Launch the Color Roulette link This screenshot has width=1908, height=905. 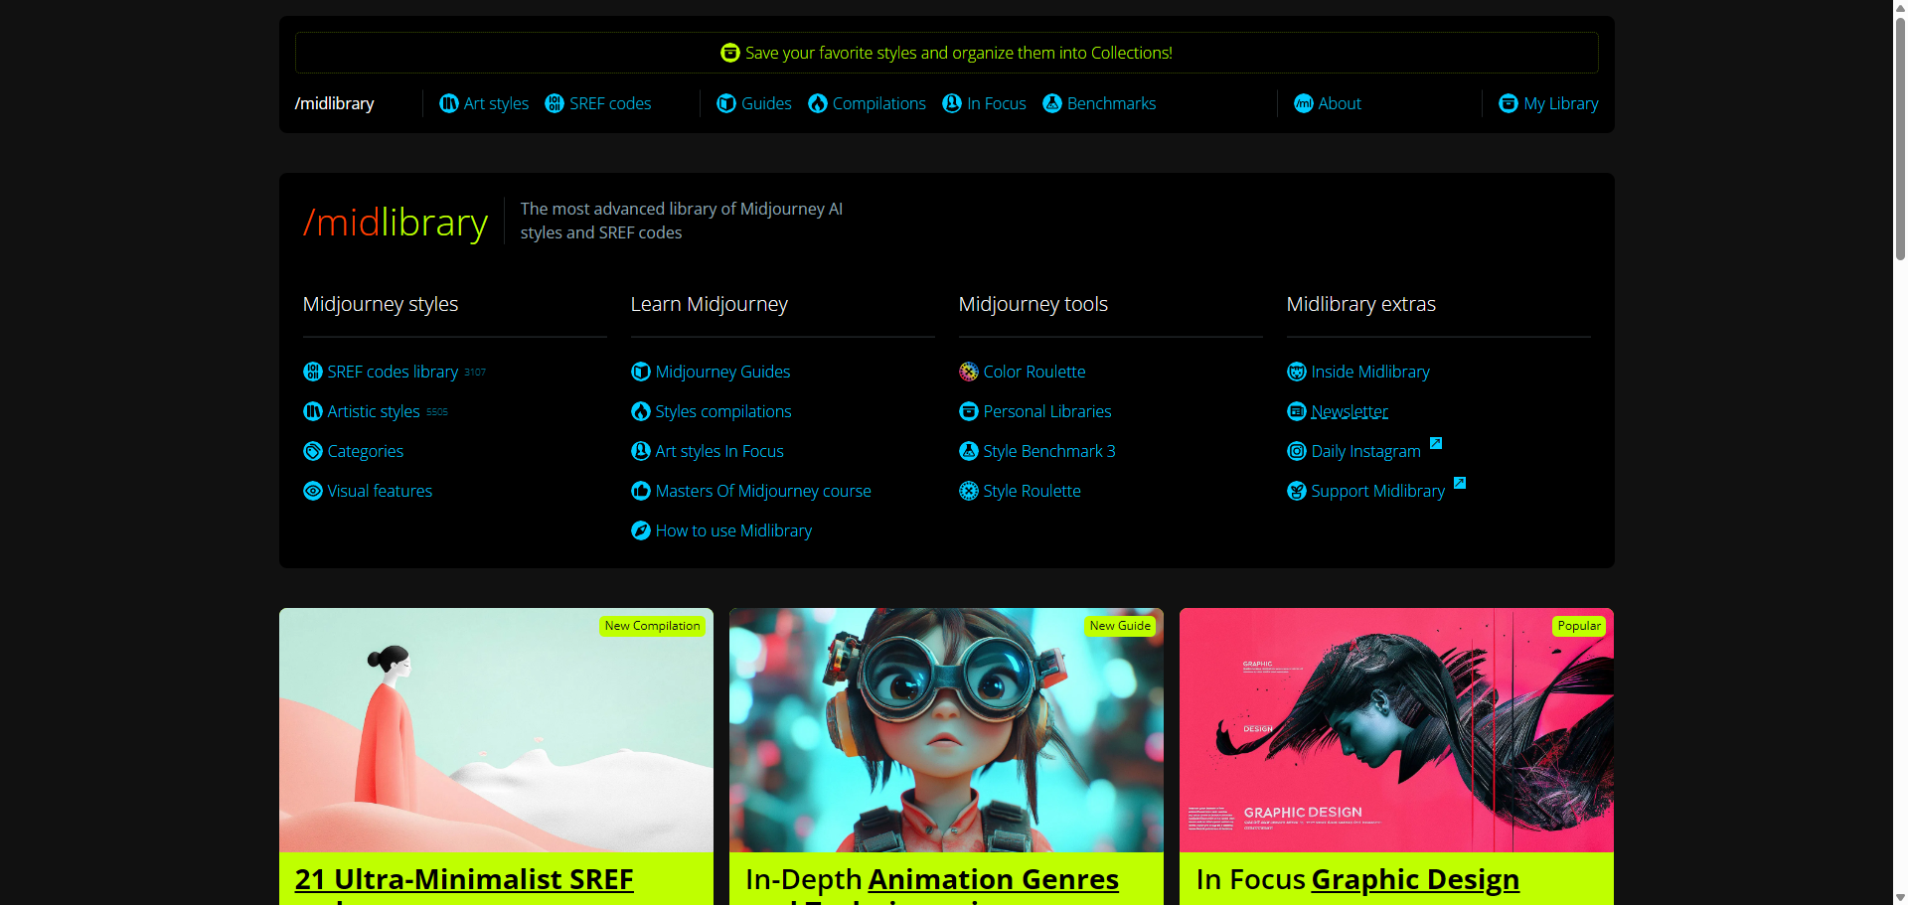point(1023,372)
